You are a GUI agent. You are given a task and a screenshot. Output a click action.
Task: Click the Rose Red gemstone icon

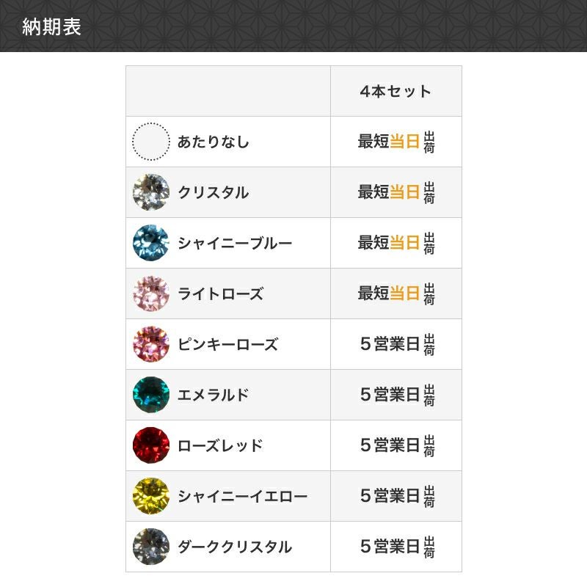coord(150,445)
